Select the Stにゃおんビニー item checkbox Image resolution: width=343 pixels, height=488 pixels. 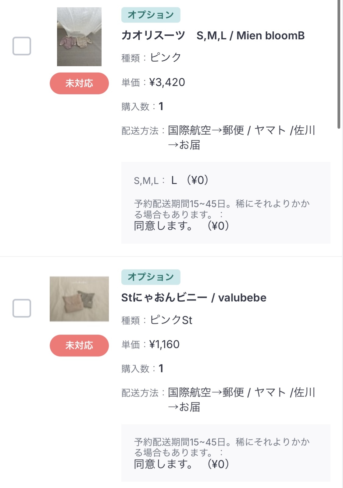pos(22,308)
